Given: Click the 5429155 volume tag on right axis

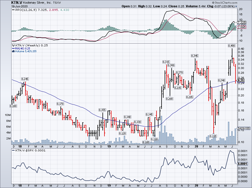Looking at the screenshot, I should point(244,128).
